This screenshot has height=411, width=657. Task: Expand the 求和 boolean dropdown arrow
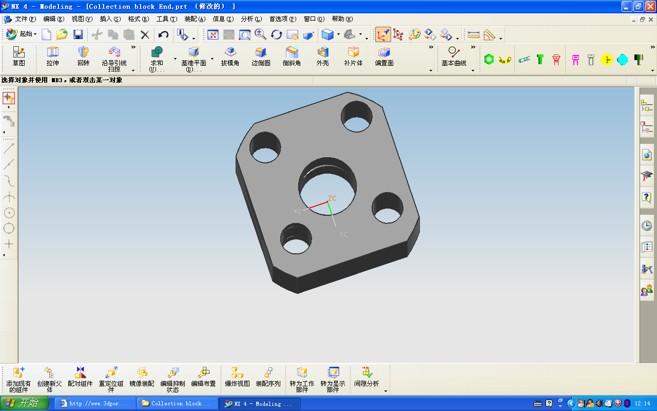click(175, 59)
